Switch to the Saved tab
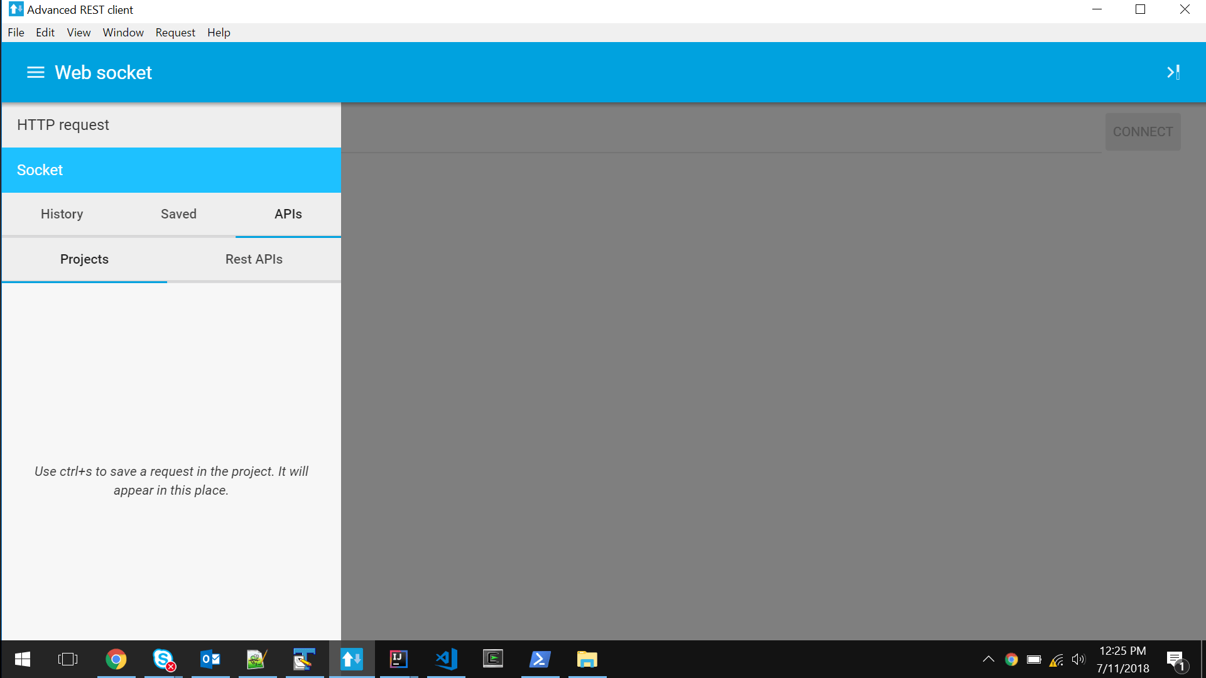 (178, 214)
